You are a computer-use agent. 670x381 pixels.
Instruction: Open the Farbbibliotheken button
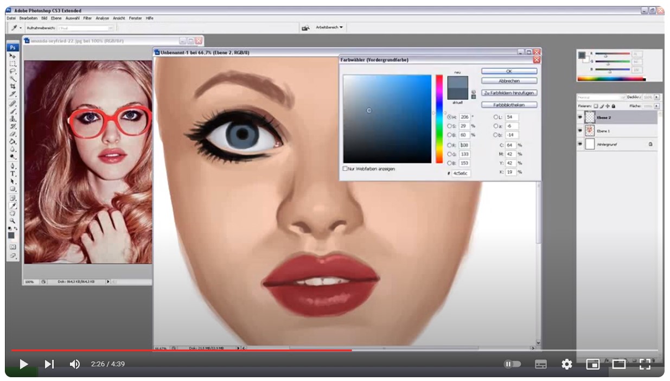click(509, 105)
